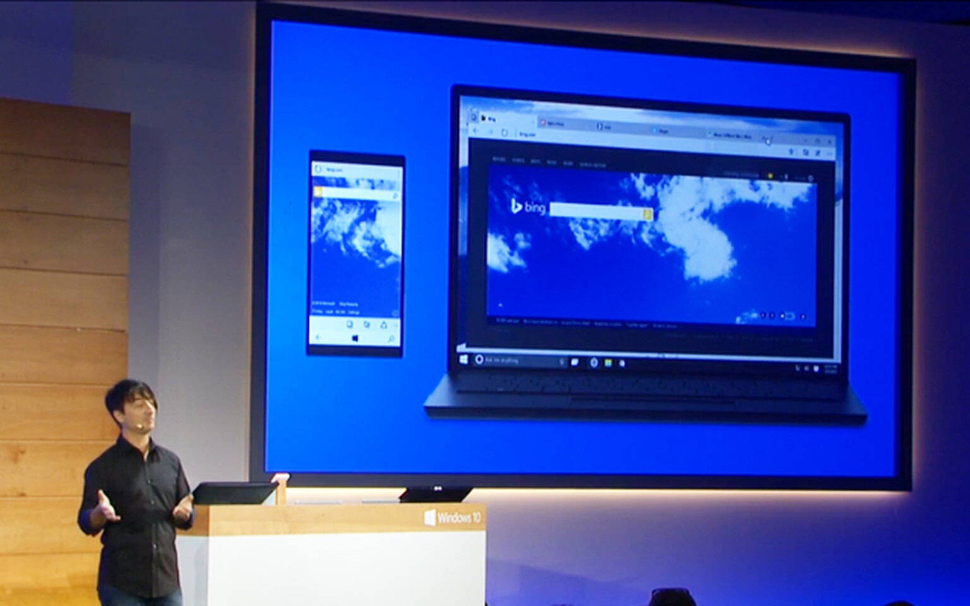Open a new tab in the laptop browser
This screenshot has height=606, width=970.
765,138
